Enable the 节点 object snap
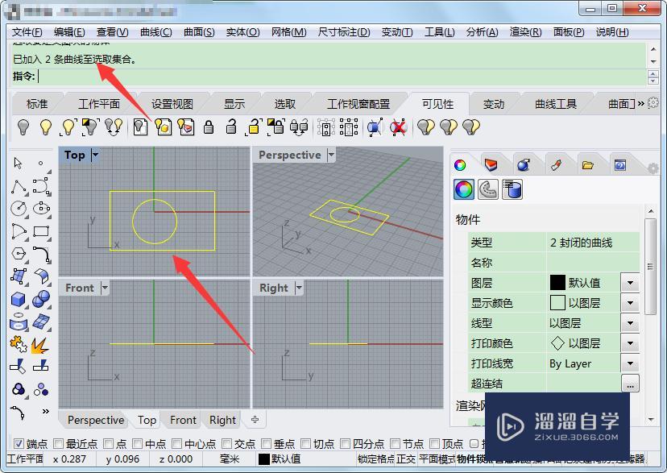Screen dimensions: 667x473 pyautogui.click(x=396, y=444)
